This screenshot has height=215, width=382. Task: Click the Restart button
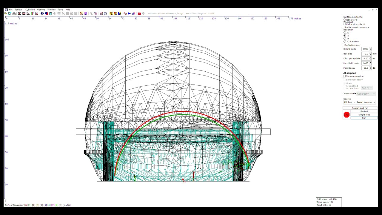(x=364, y=111)
